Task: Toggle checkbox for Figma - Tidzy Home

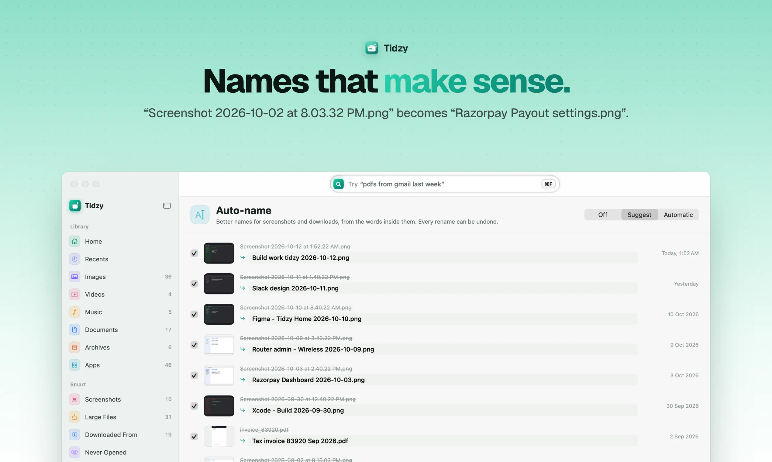Action: [194, 314]
